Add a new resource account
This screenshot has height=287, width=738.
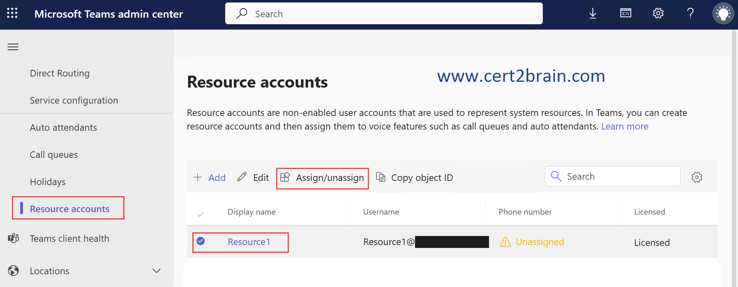click(x=210, y=178)
